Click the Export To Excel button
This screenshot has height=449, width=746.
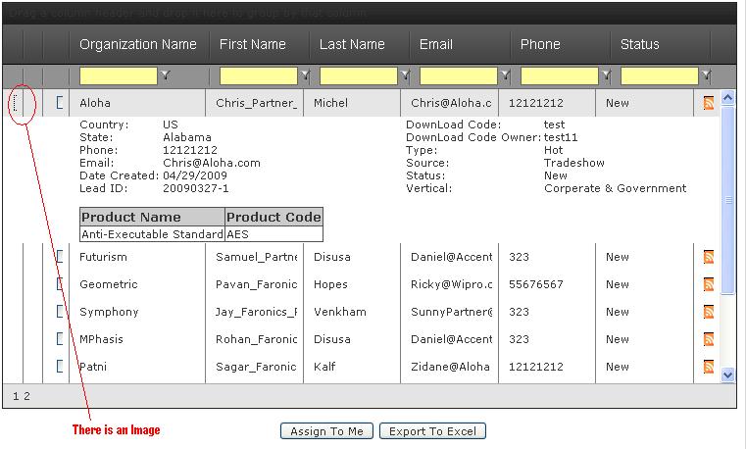(x=432, y=431)
